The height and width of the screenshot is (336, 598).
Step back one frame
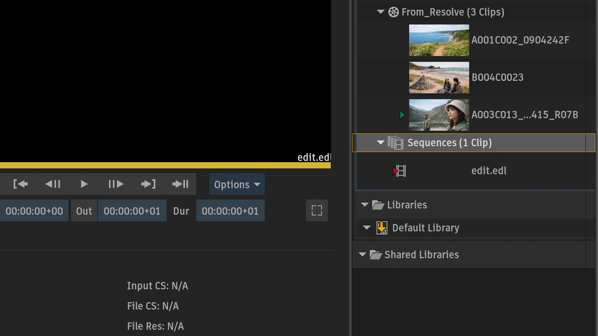[53, 184]
